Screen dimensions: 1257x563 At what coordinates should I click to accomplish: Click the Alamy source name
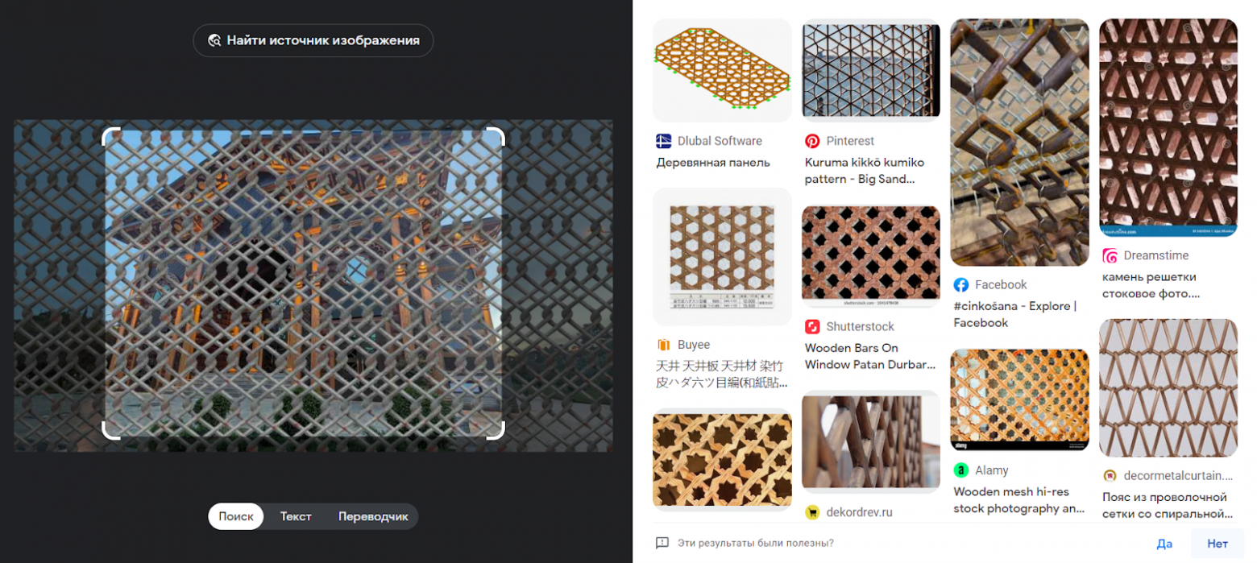pos(991,470)
